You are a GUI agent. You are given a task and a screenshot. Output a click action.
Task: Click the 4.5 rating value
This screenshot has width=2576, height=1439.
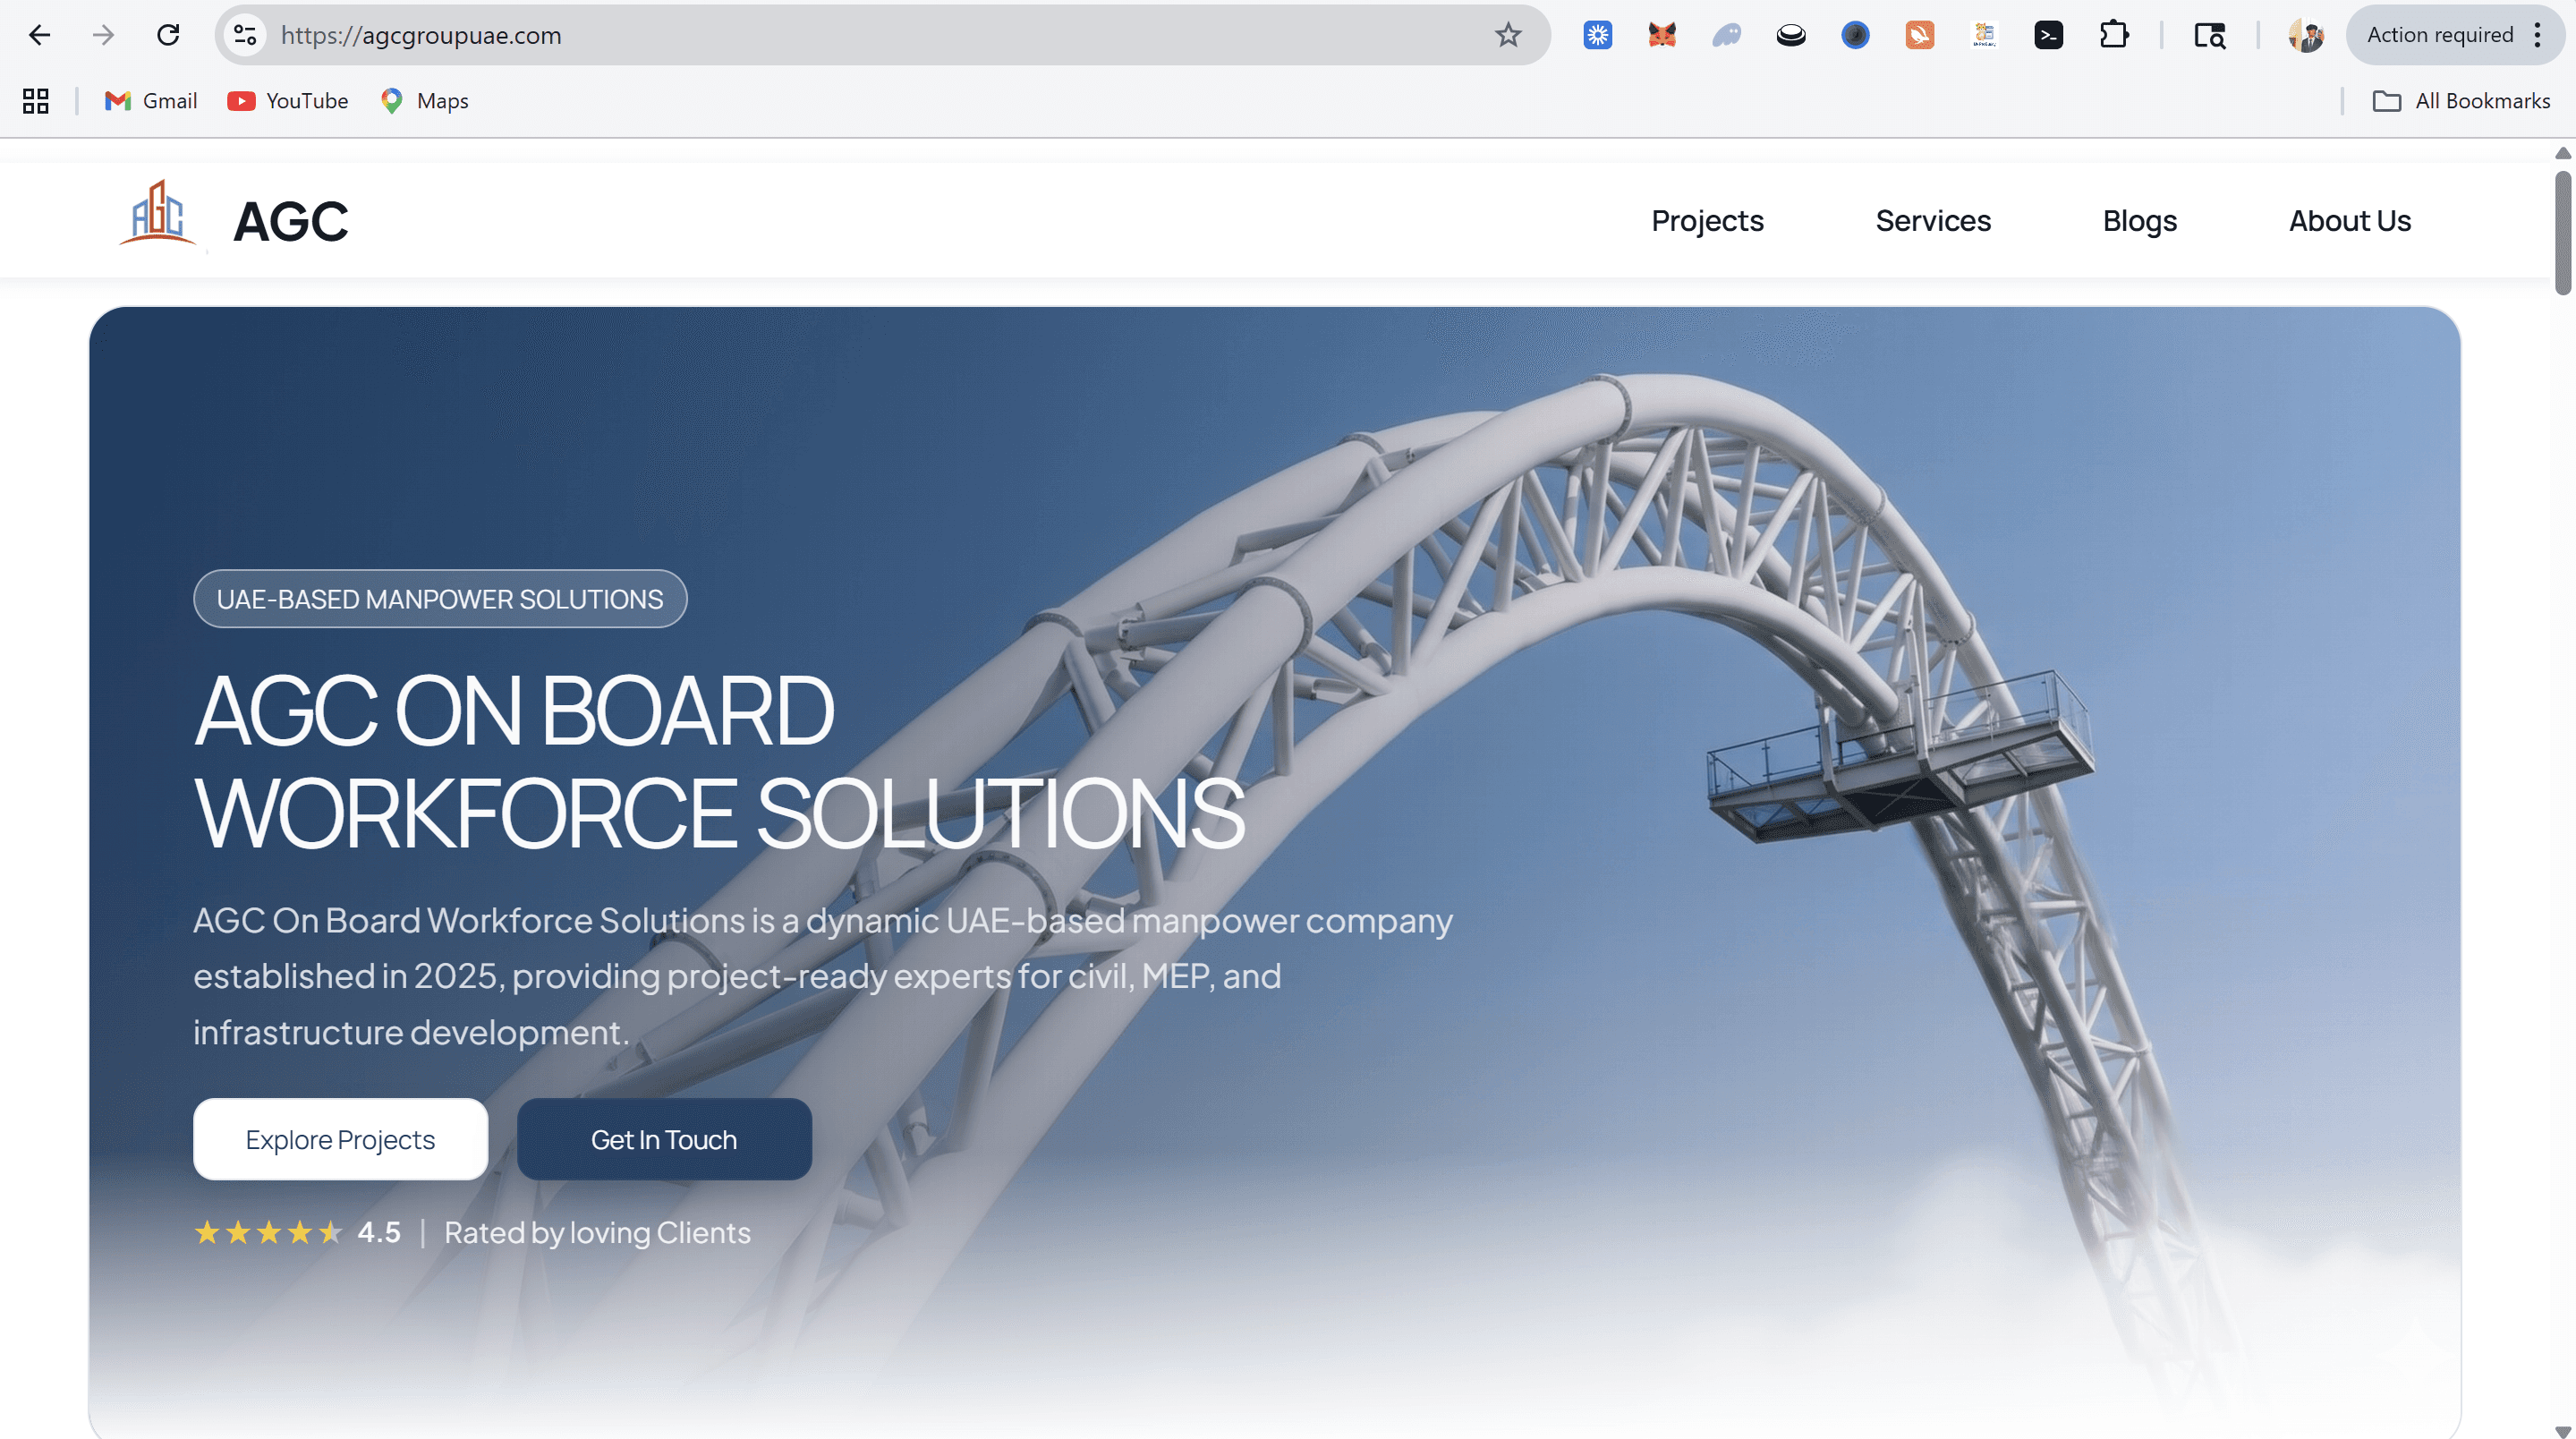[x=379, y=1232]
